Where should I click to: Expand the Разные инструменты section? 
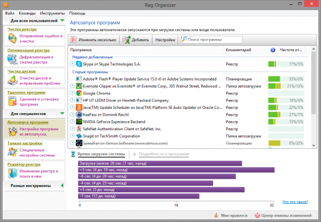[x=62, y=185]
